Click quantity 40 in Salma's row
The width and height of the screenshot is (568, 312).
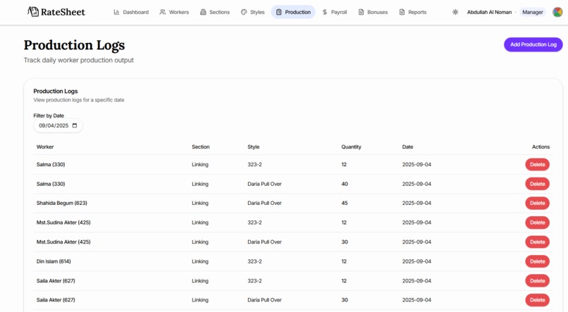(345, 184)
